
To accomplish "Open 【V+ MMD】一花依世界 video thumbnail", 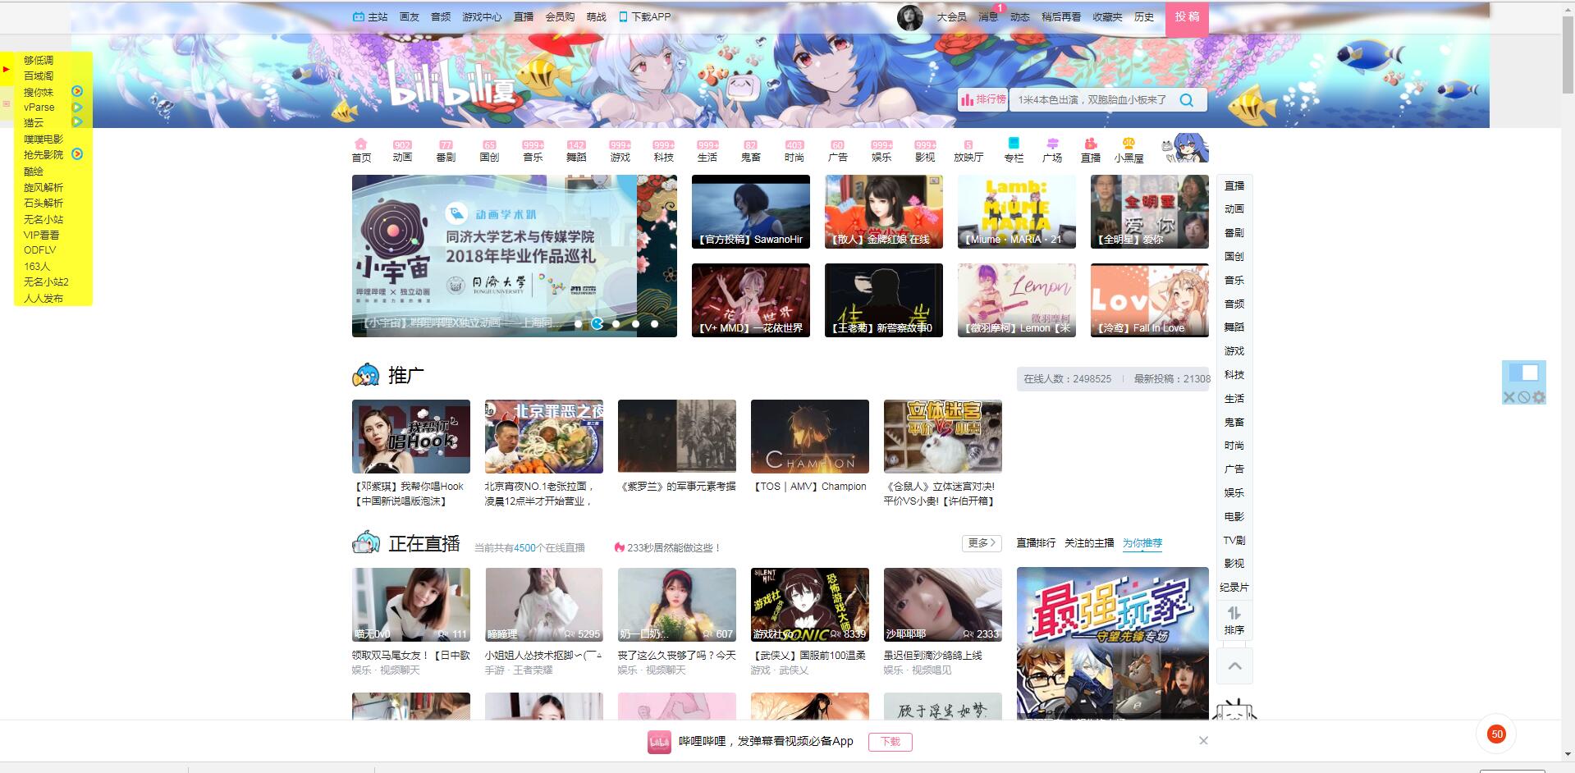I will pyautogui.click(x=751, y=300).
